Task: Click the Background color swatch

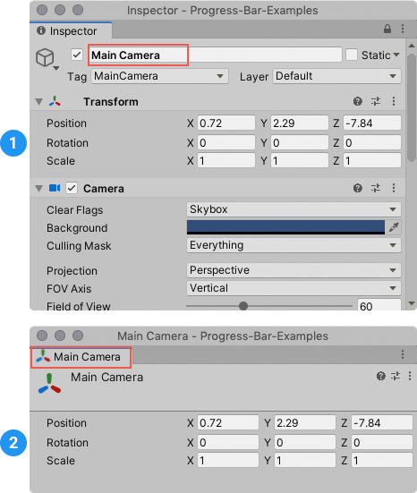Action: pyautogui.click(x=285, y=227)
